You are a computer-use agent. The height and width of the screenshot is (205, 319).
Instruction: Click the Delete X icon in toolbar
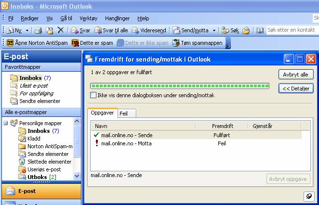coord(60,30)
